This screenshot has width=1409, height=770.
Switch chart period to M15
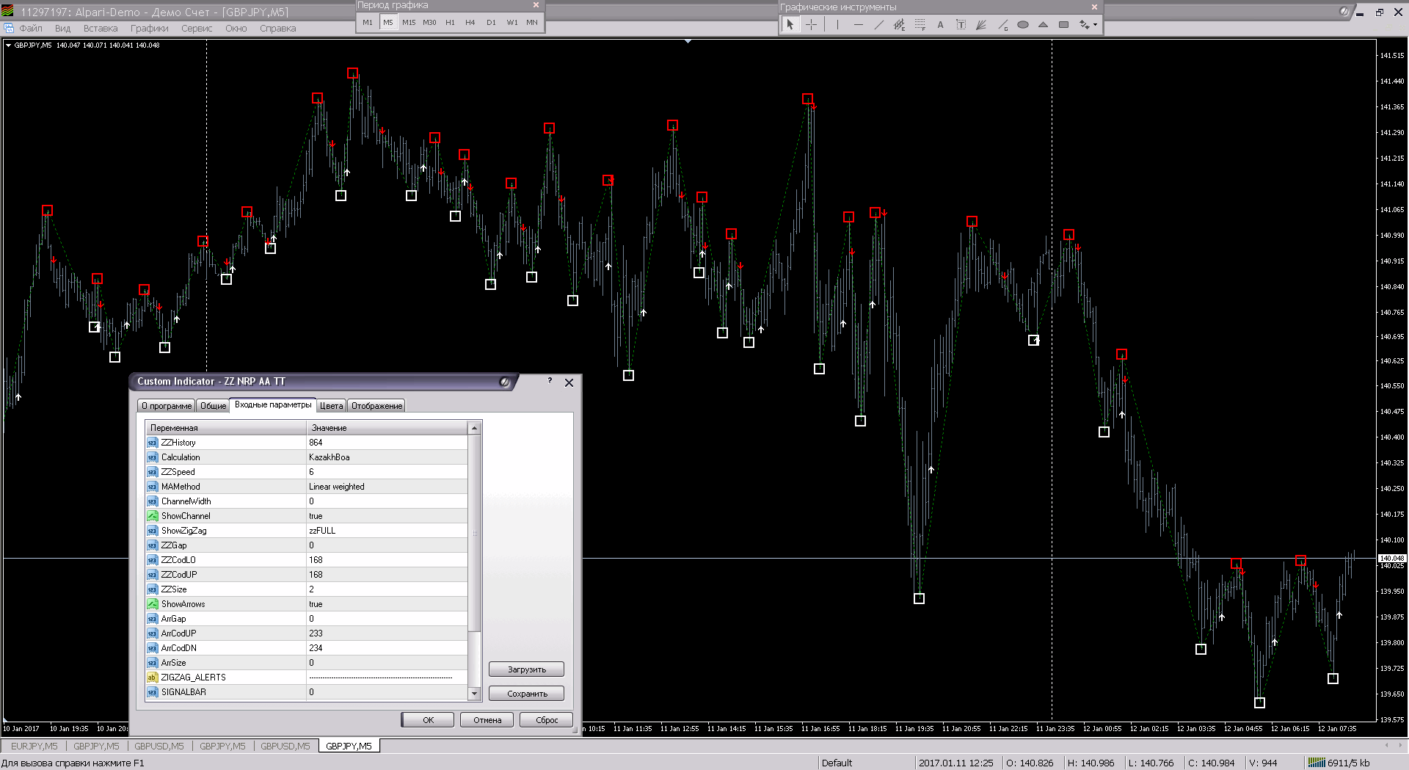409,23
